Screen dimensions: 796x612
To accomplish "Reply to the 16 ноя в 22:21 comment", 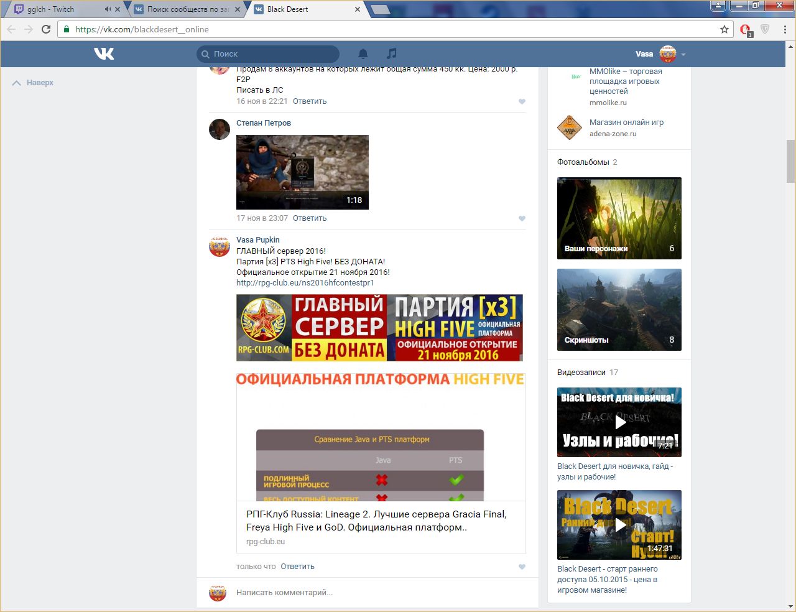I will coord(310,101).
